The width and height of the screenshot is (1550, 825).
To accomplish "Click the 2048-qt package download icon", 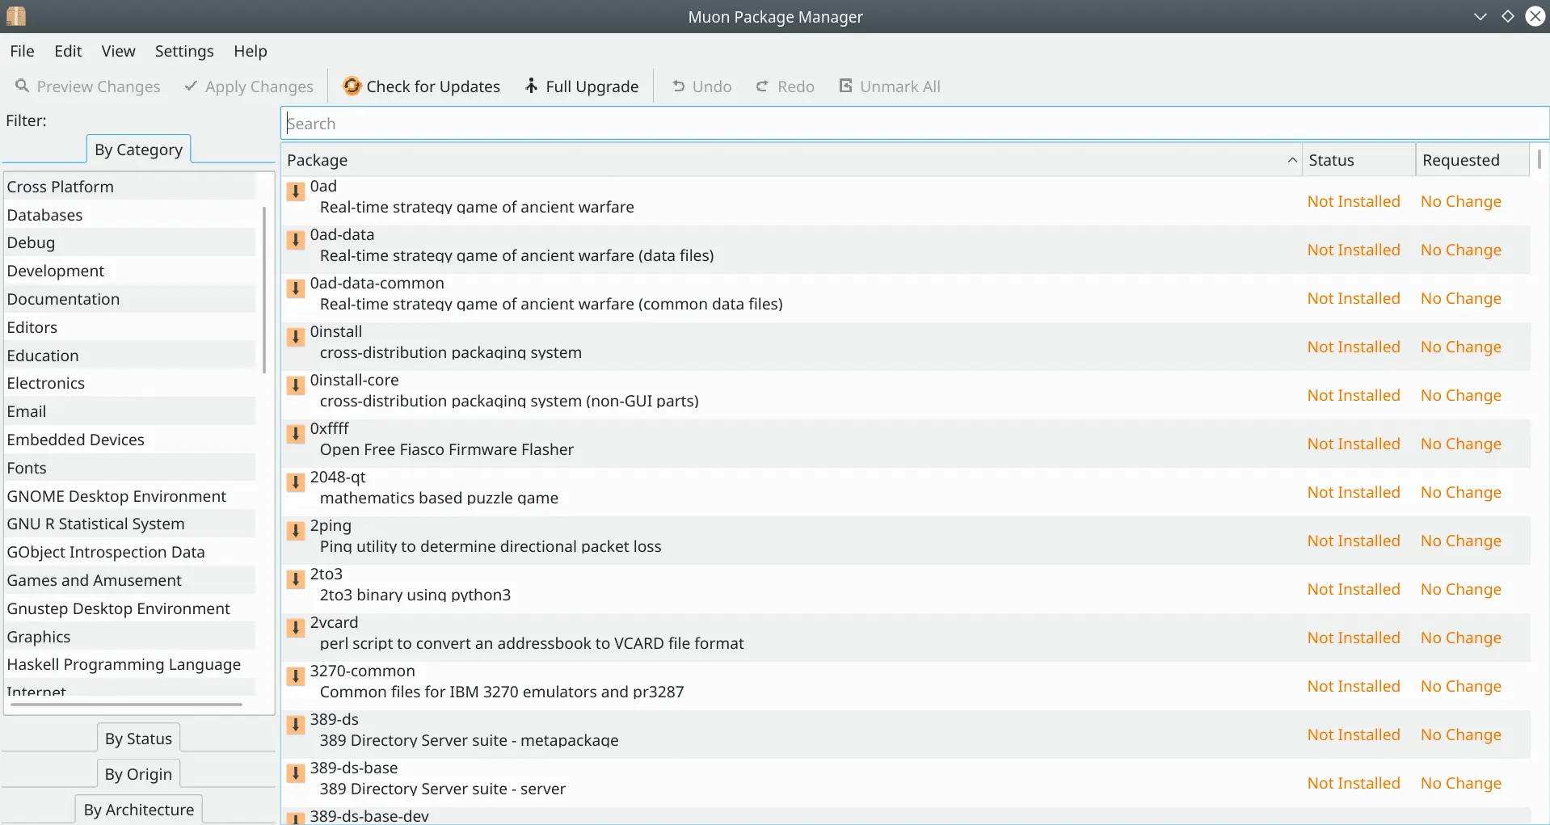I will tap(296, 482).
